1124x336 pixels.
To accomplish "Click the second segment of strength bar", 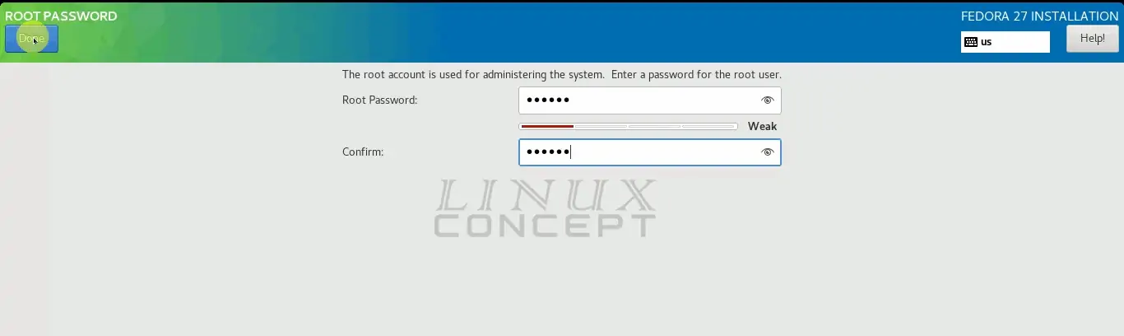I will pos(601,127).
